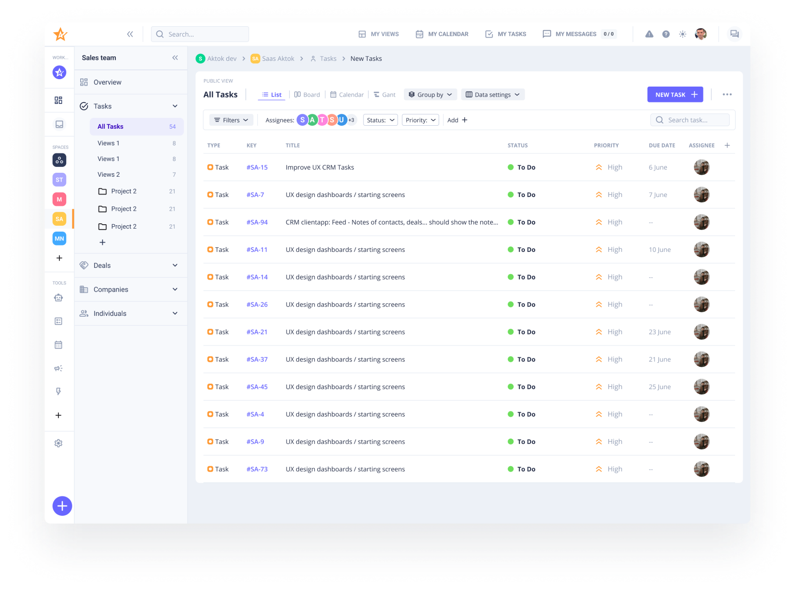The height and width of the screenshot is (591, 795).
Task: Open the announcements megaphone tool
Action: [59, 368]
